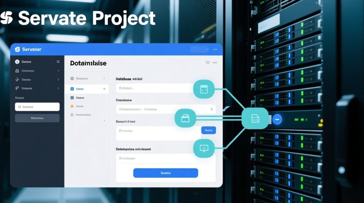Toggle the sidebar hamburger menu icon
Screen dimensions: 364x203
58,62
